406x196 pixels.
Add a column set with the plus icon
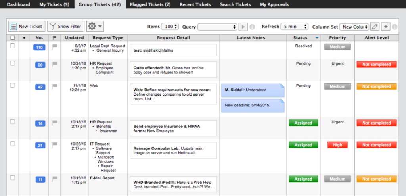[x=385, y=27]
